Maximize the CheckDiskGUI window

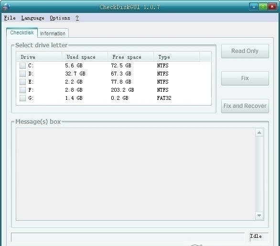tap(263, 7)
